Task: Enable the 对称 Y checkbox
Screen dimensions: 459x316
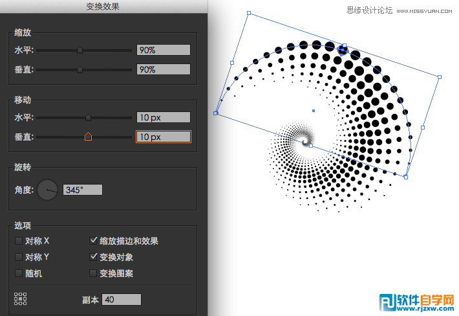Action: coord(19,257)
